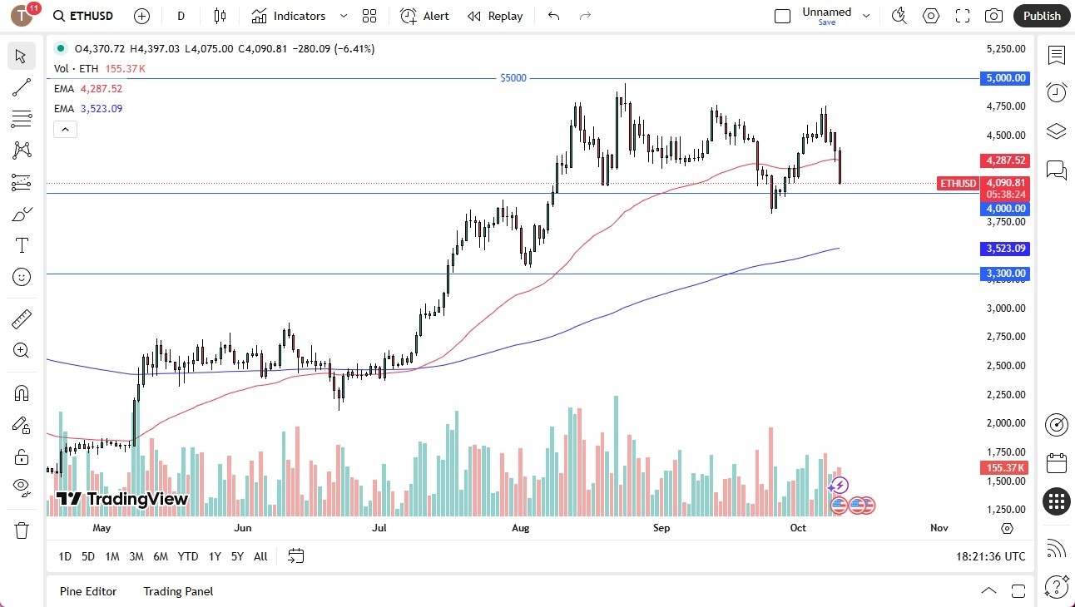Screen dimensions: 1075x607
Task: Lock all drawings with the padlock icon
Action: click(x=22, y=456)
